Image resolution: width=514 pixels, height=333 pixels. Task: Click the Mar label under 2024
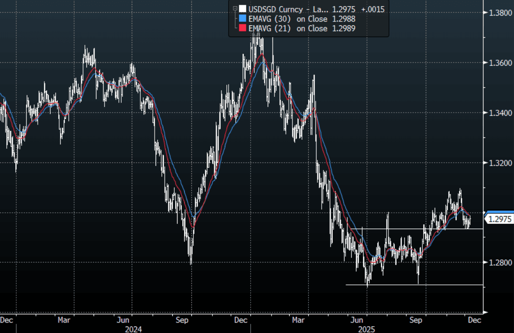[64, 320]
